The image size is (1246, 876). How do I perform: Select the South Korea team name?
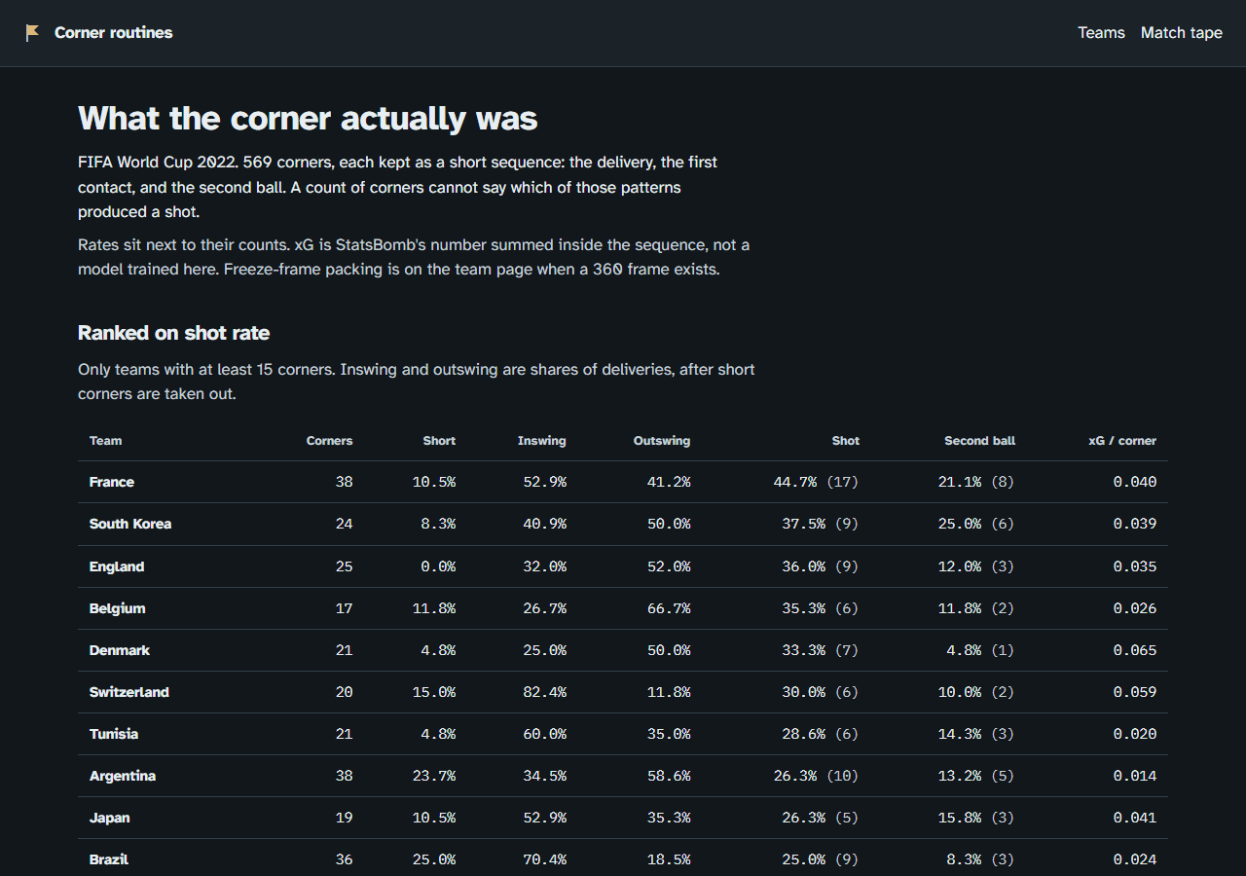point(130,524)
